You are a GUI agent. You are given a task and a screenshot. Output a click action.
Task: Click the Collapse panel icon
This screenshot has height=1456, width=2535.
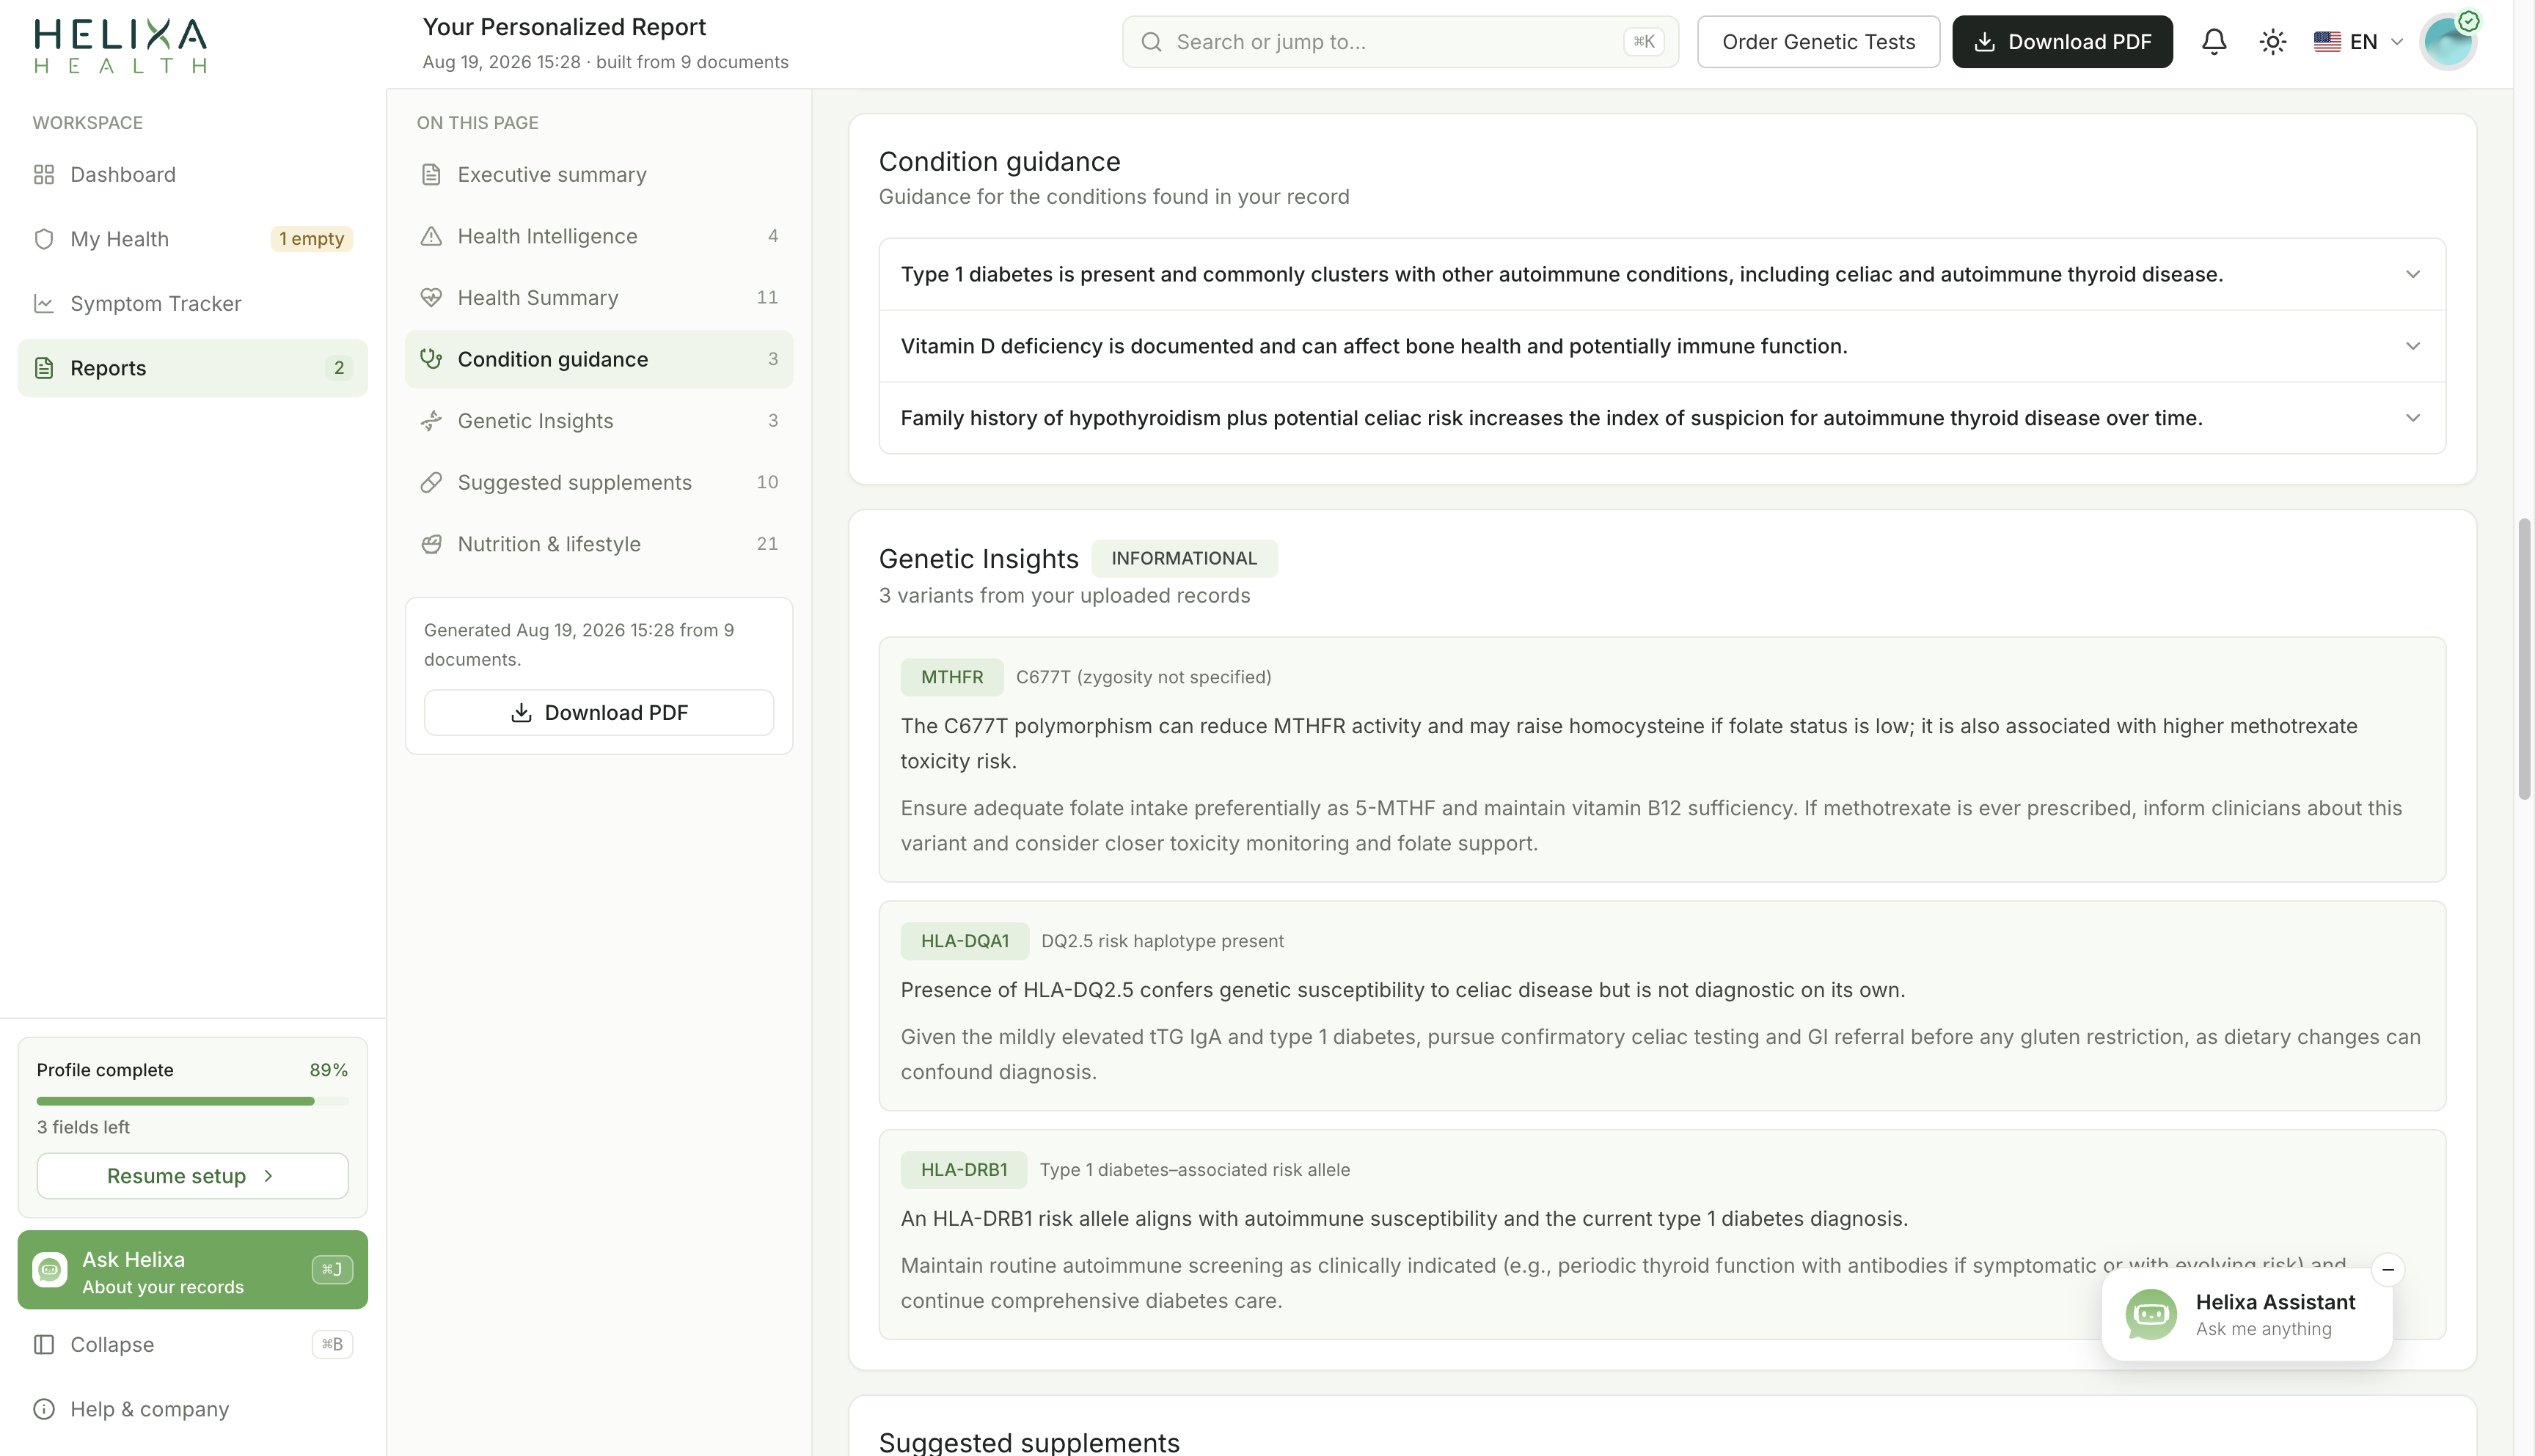pos(44,1345)
